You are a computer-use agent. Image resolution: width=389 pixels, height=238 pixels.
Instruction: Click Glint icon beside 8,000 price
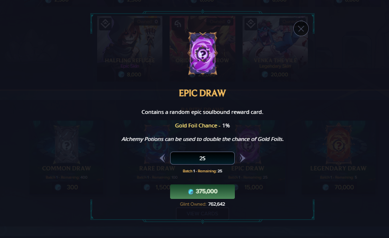pyautogui.click(x=121, y=74)
